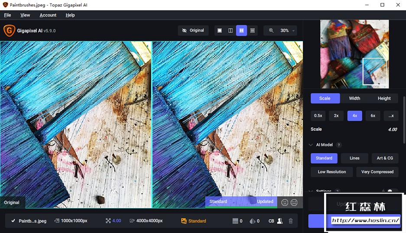Click the 4.00 scale value in file row
The image size is (406, 233).
117,221
